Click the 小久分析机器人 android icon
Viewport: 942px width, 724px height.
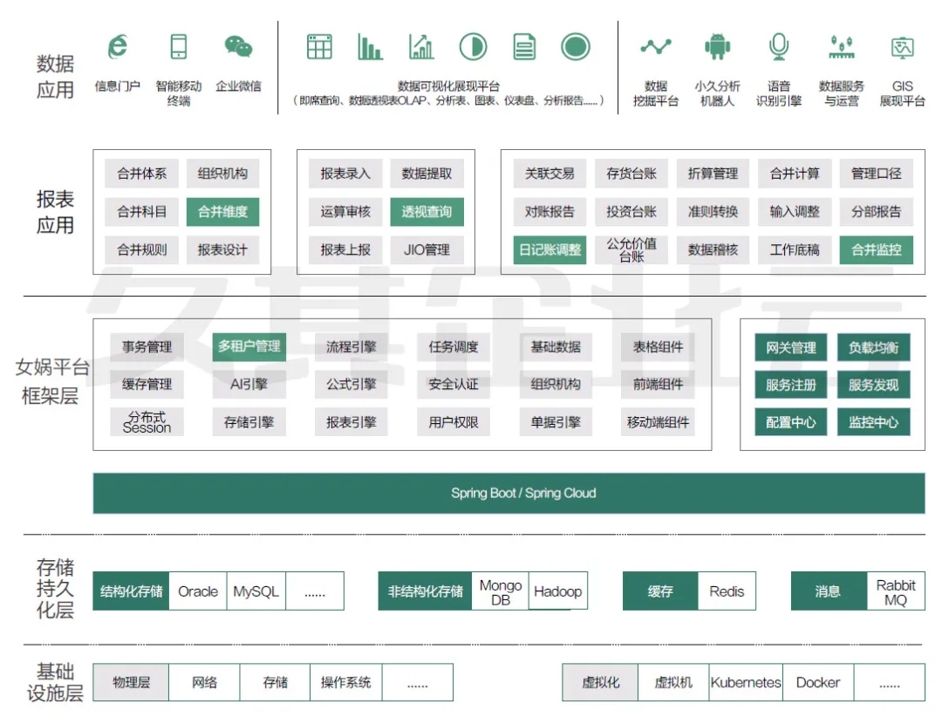tap(717, 47)
